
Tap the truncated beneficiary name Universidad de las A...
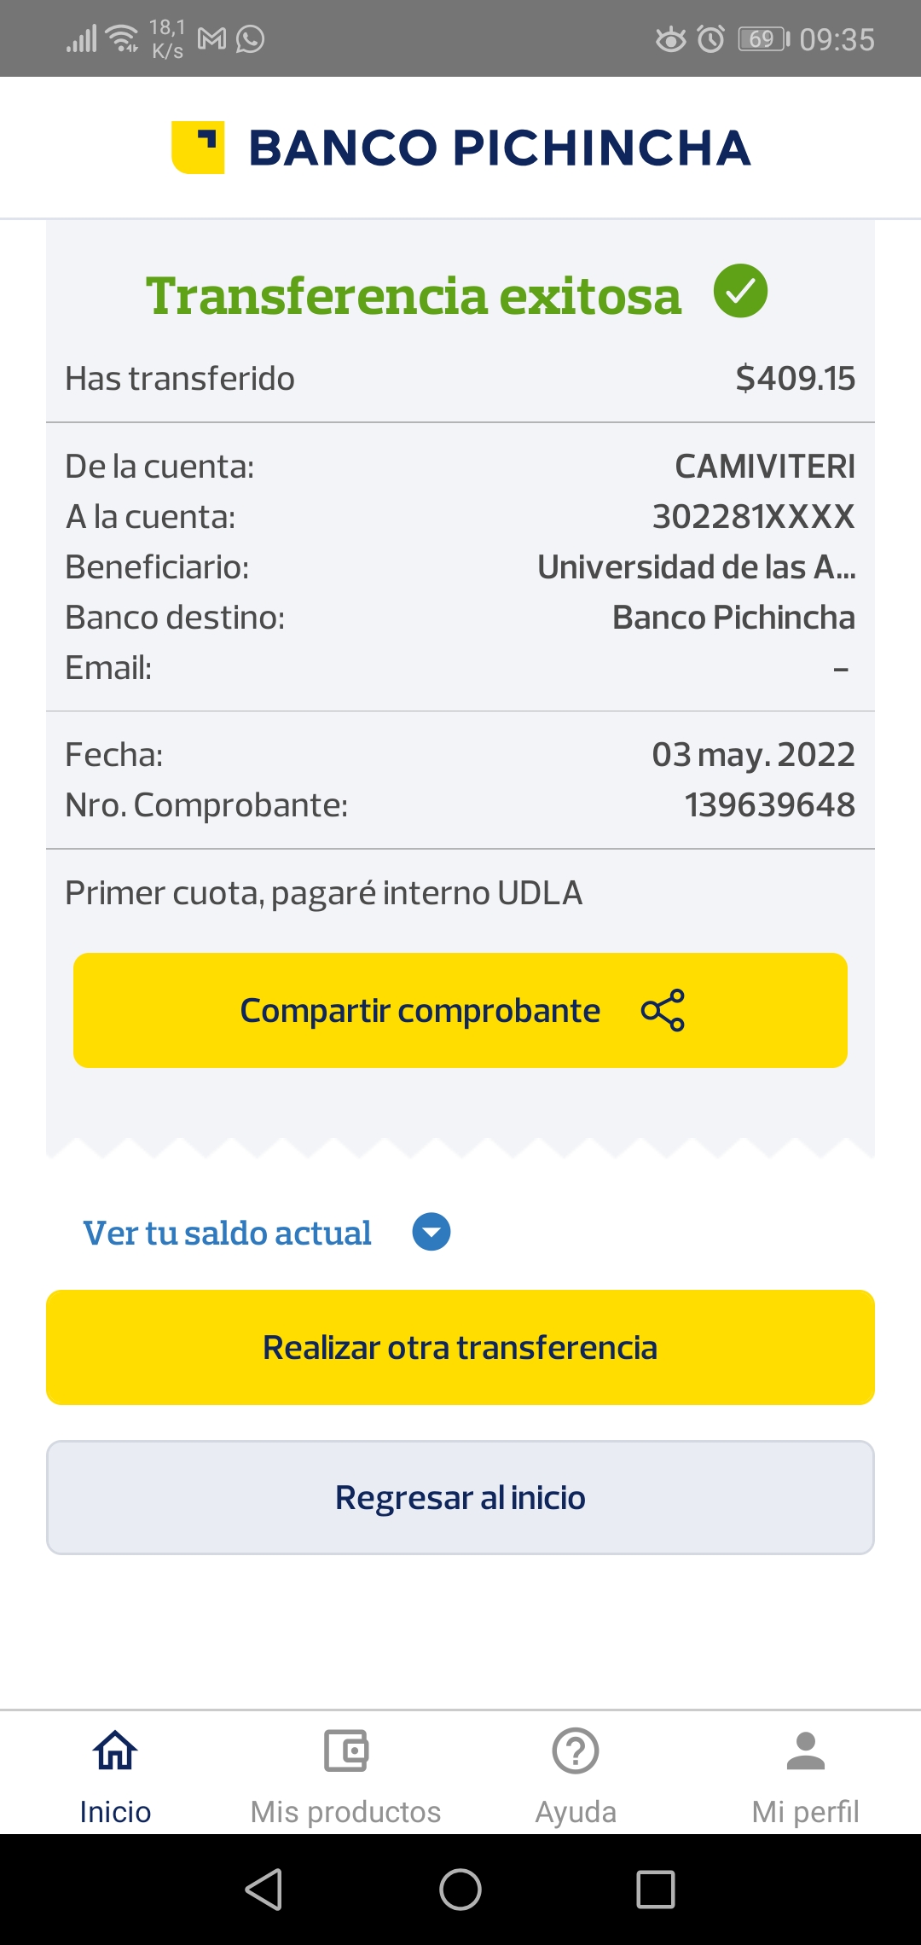(x=696, y=567)
